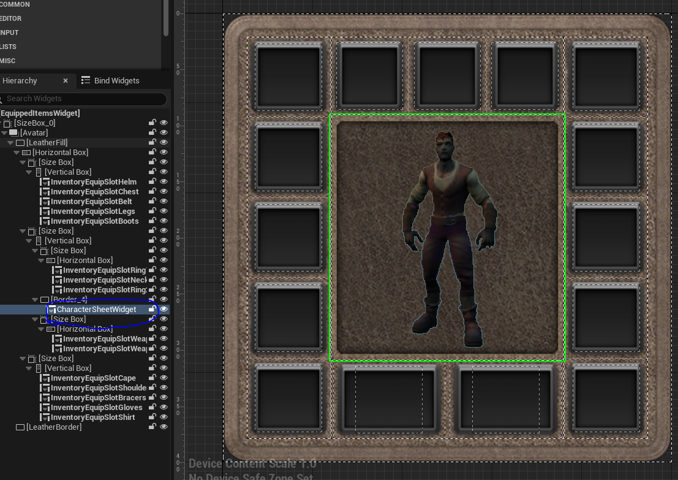Open the LISTS palette category
Screen dimensions: 678x480
[8, 47]
